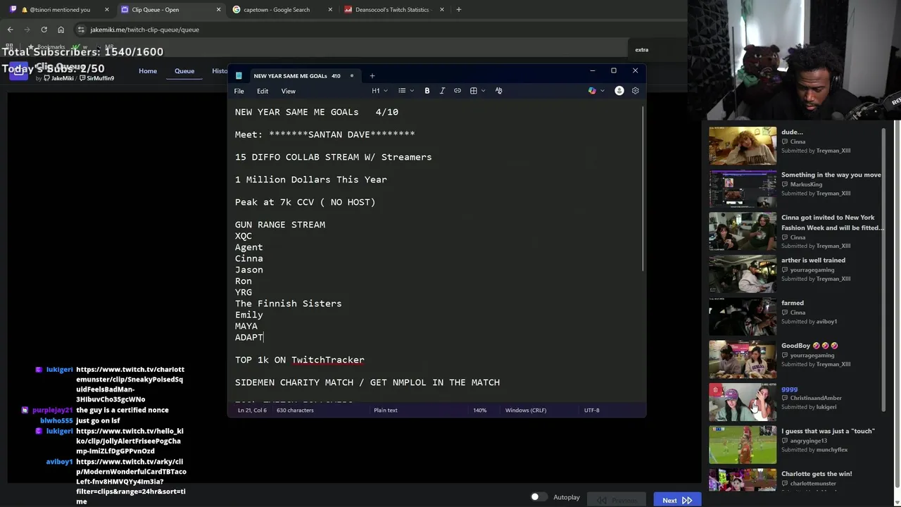
Task: Open the Plain text format selector
Action: pyautogui.click(x=386, y=410)
